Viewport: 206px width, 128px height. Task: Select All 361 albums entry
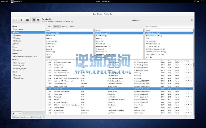[169, 33]
